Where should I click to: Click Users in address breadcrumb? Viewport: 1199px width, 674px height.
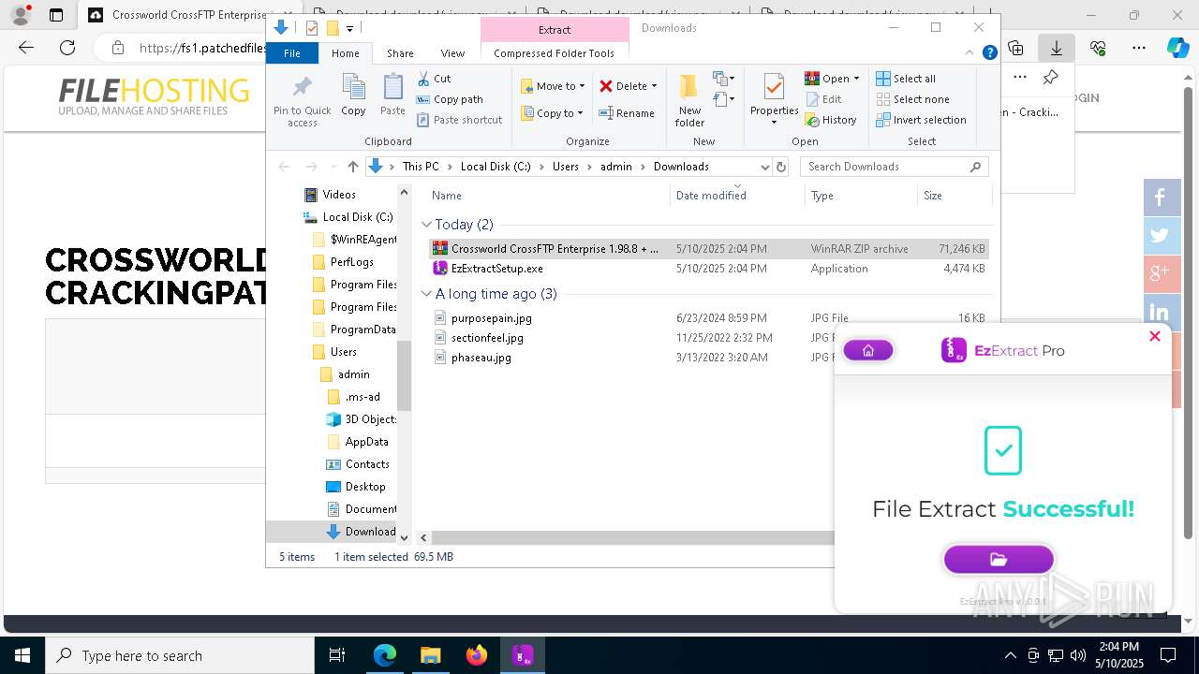pyautogui.click(x=565, y=167)
